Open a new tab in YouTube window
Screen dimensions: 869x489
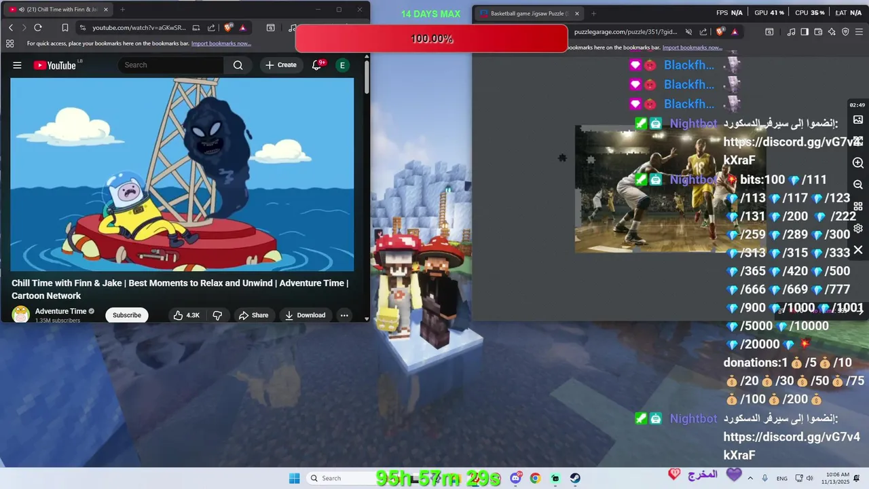click(122, 10)
